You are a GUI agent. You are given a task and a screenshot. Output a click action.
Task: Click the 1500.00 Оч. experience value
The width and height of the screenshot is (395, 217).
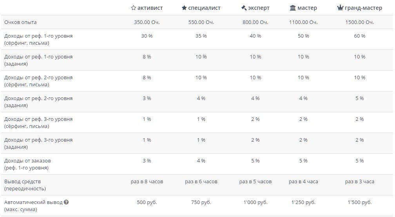(x=359, y=22)
